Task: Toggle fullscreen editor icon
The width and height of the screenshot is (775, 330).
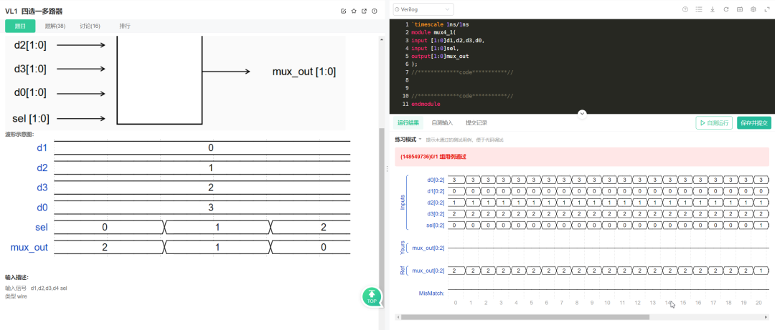Action: pyautogui.click(x=767, y=9)
